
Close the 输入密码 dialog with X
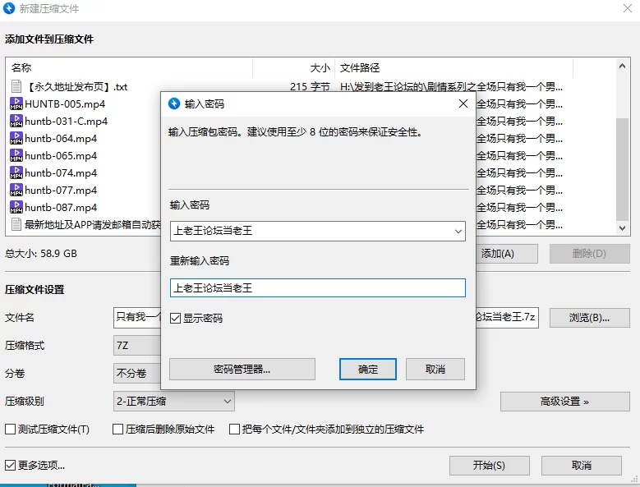pyautogui.click(x=463, y=103)
